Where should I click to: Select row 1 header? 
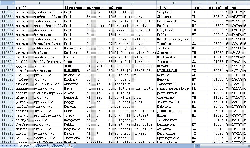(8, 8)
